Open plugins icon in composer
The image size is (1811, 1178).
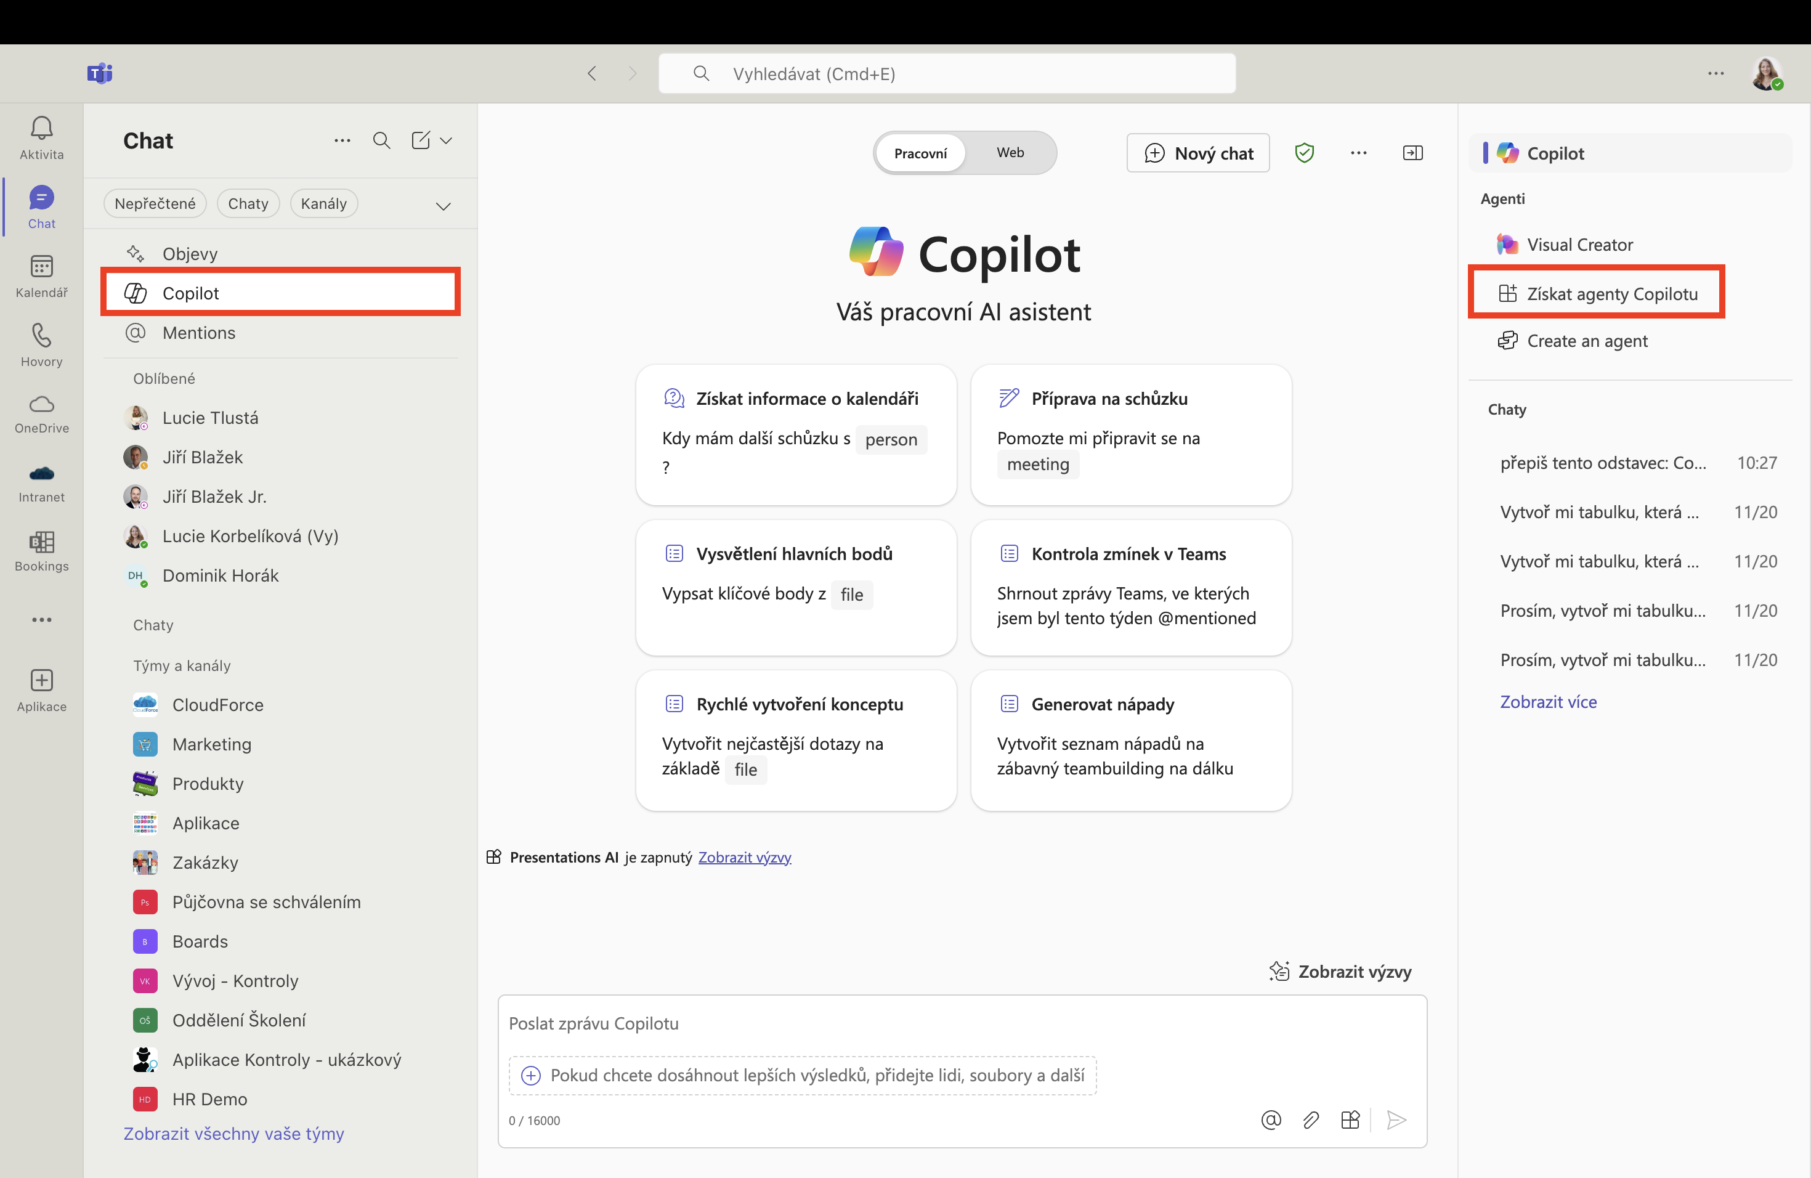point(1350,1119)
